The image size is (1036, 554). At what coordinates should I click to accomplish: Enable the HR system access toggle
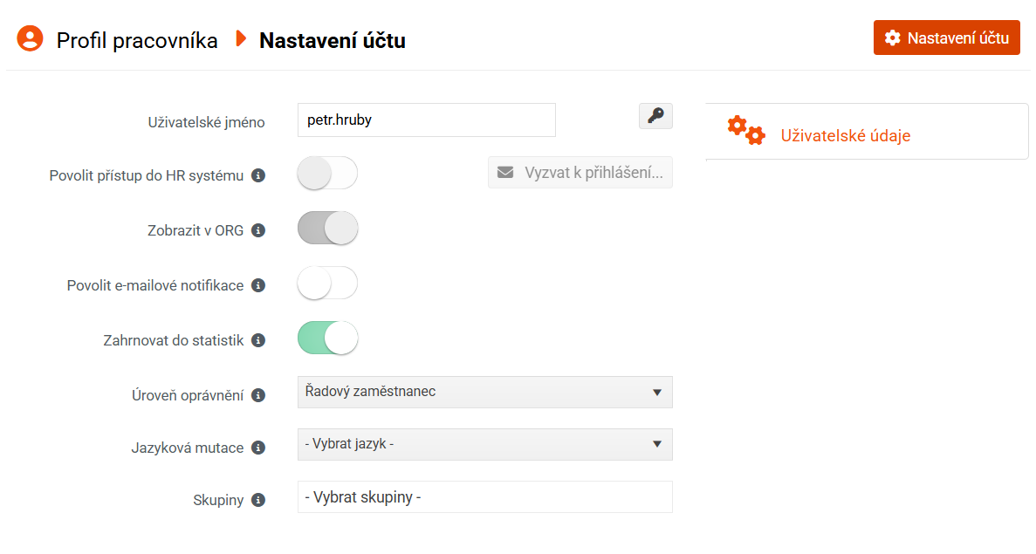click(327, 174)
